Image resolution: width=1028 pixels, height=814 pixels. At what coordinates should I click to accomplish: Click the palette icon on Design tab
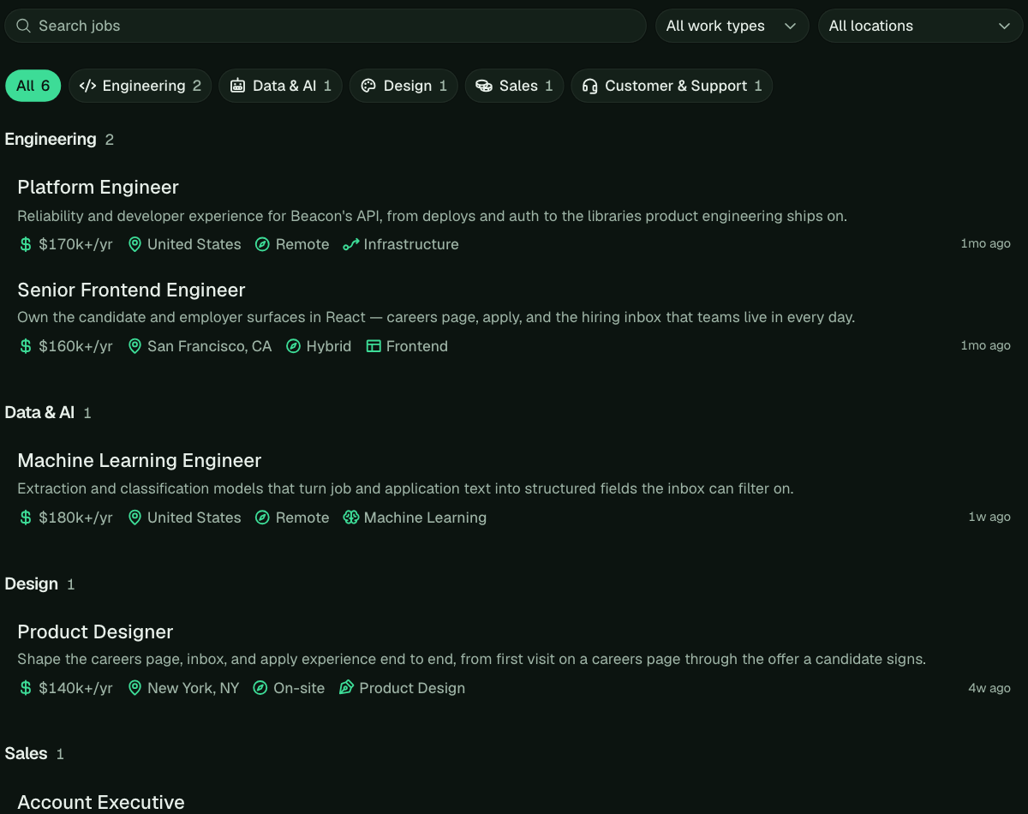368,86
